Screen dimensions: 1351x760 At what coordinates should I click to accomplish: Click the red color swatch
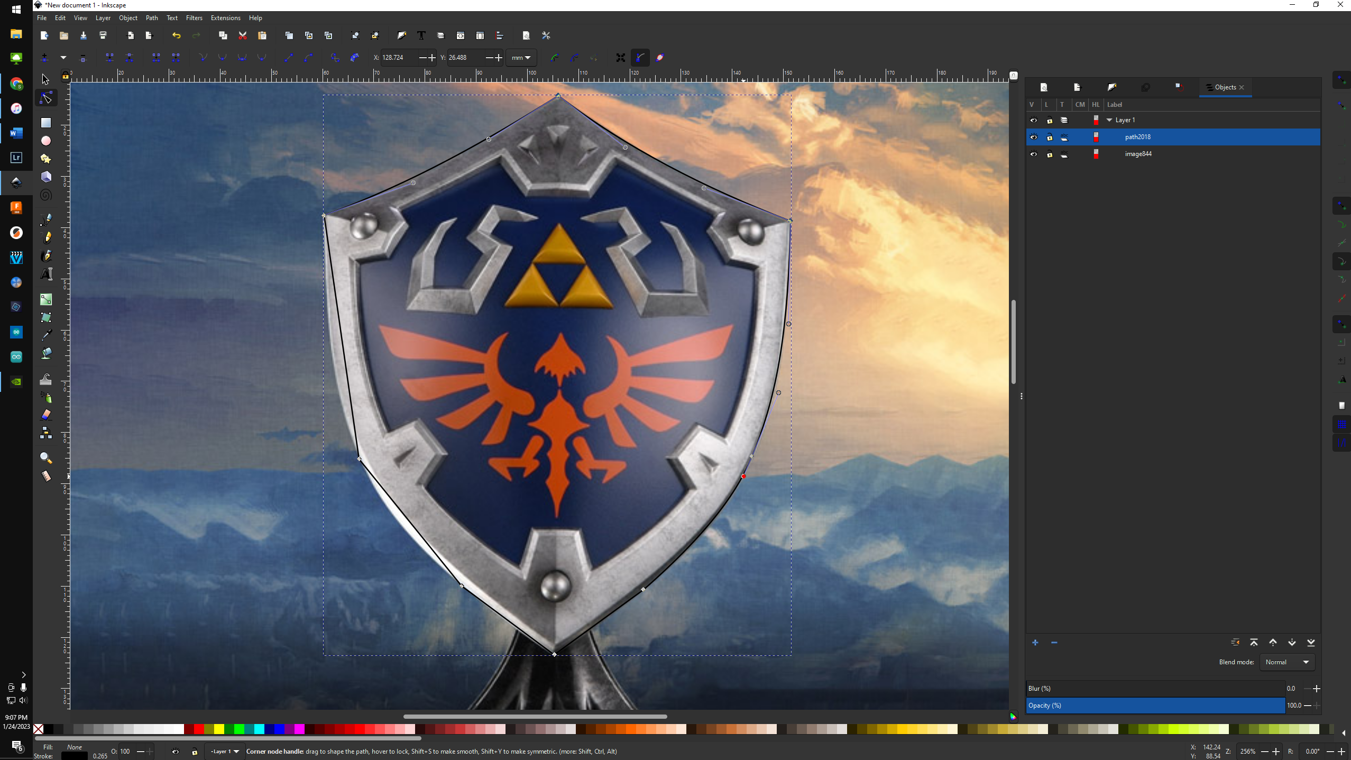199,729
